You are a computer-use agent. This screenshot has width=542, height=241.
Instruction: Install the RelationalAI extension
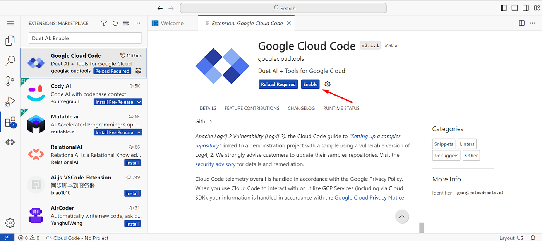(x=132, y=163)
